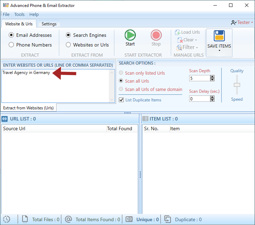255x225 pixels.
Task: Click the horizontal splitter dots handle
Action: [127, 113]
